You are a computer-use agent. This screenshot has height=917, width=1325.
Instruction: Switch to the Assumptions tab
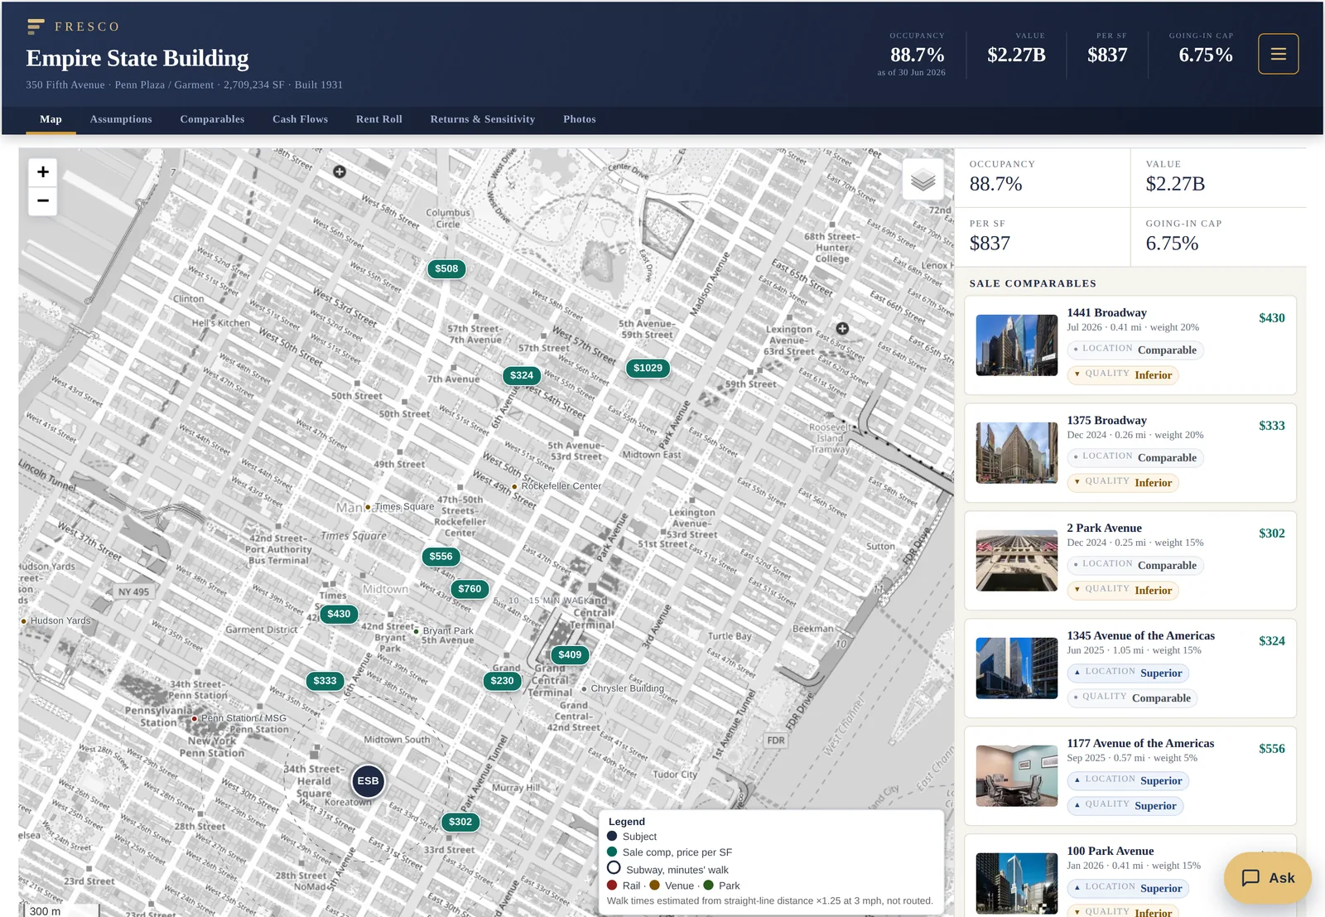[x=121, y=119]
